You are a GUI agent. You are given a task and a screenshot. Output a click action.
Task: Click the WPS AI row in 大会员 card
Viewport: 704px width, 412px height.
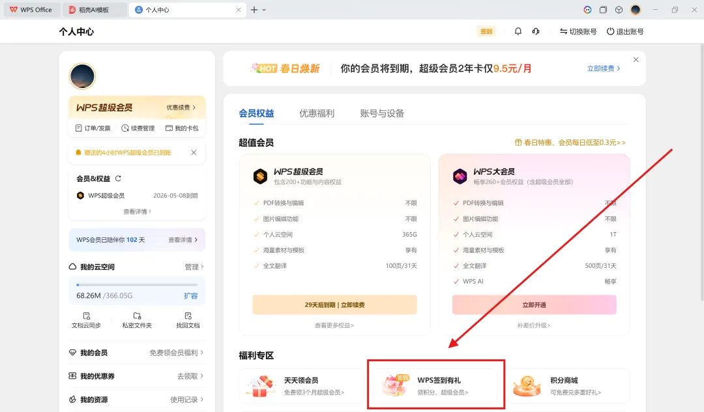pos(535,282)
